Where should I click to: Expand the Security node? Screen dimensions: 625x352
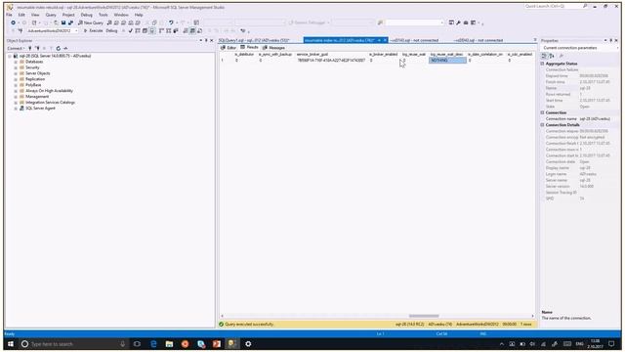click(16, 67)
